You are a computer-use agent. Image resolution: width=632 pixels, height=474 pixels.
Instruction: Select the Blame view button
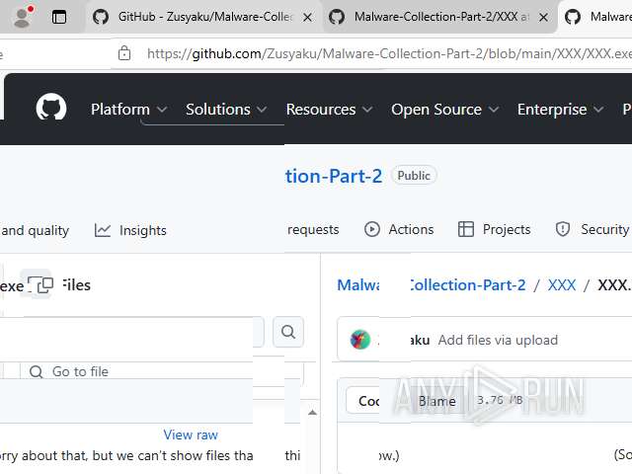pyautogui.click(x=436, y=401)
